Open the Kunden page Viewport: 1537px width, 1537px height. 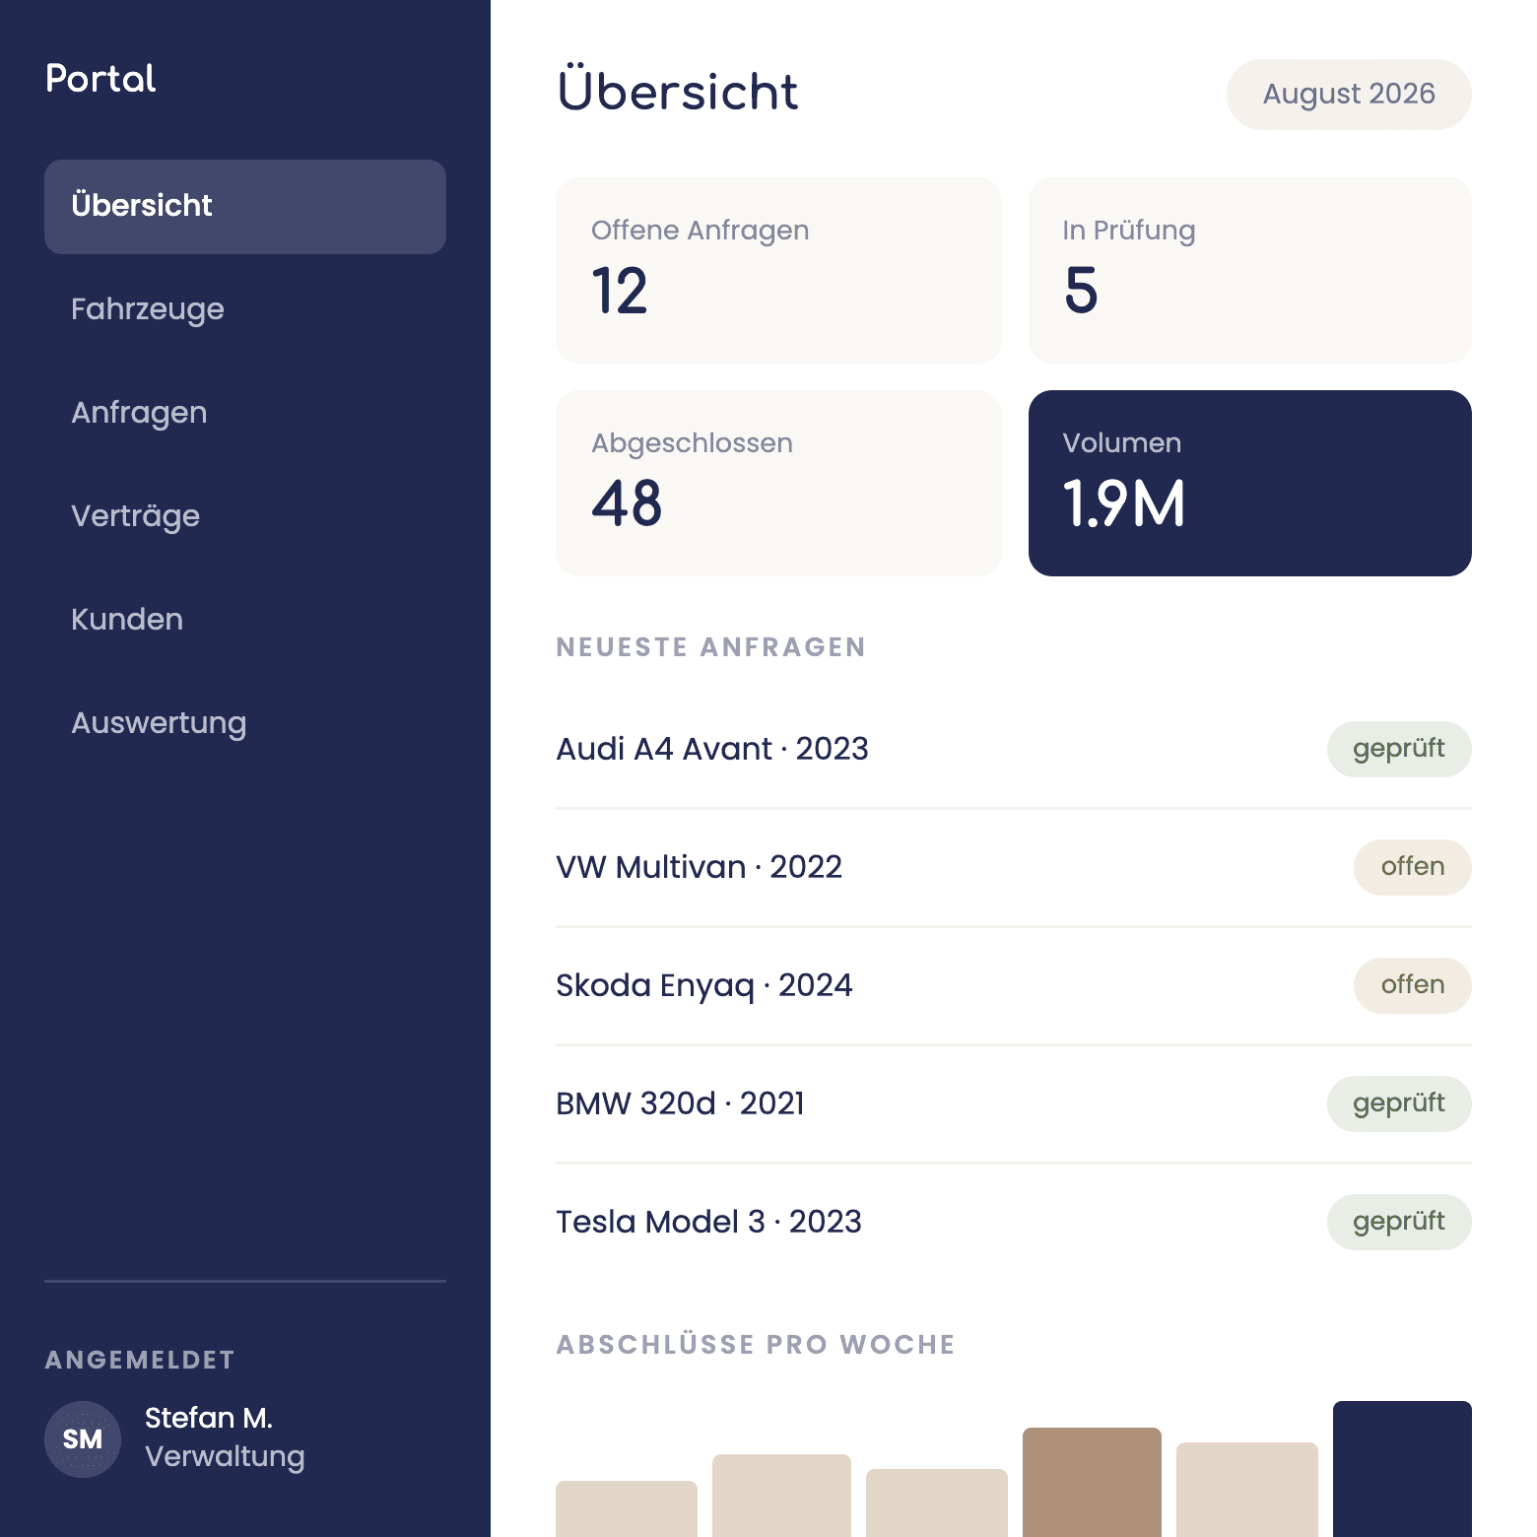tap(245, 620)
